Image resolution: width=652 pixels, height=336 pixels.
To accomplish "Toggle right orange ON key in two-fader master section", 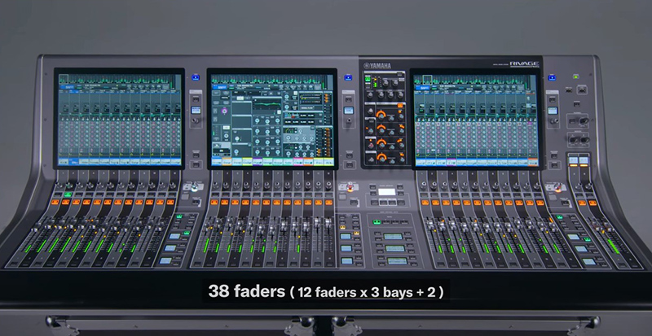I will click(x=593, y=203).
